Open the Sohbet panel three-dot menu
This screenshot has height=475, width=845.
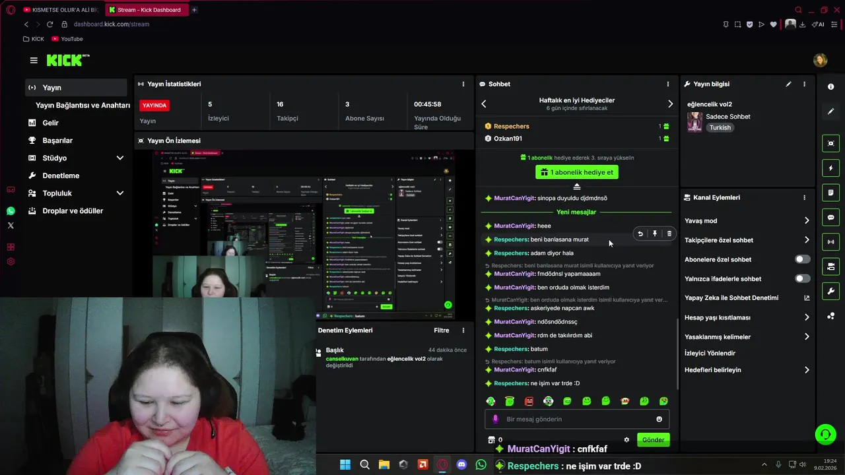click(x=667, y=84)
